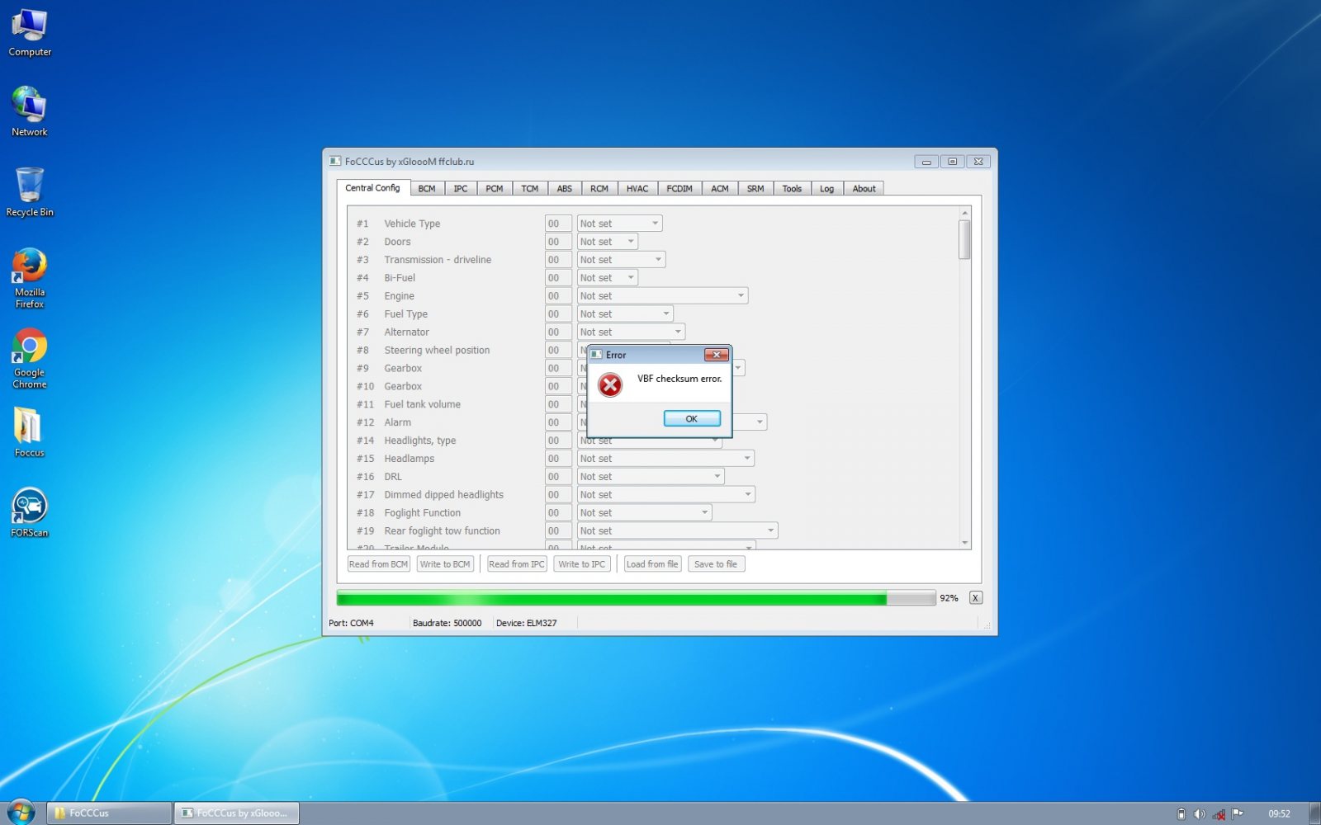The height and width of the screenshot is (825, 1321).
Task: Click the volume speaker tray icon
Action: (x=1200, y=813)
